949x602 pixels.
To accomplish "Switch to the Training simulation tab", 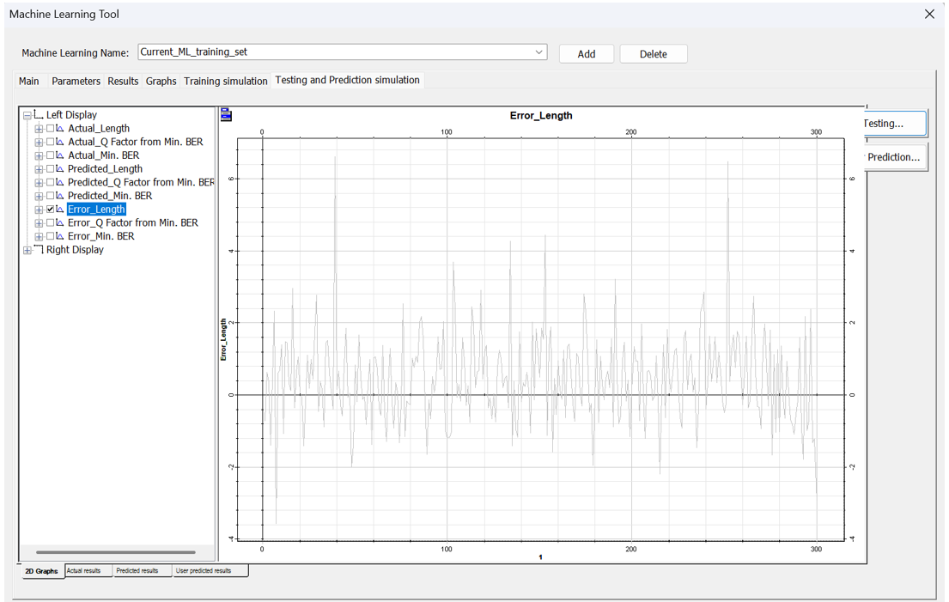I will click(226, 81).
